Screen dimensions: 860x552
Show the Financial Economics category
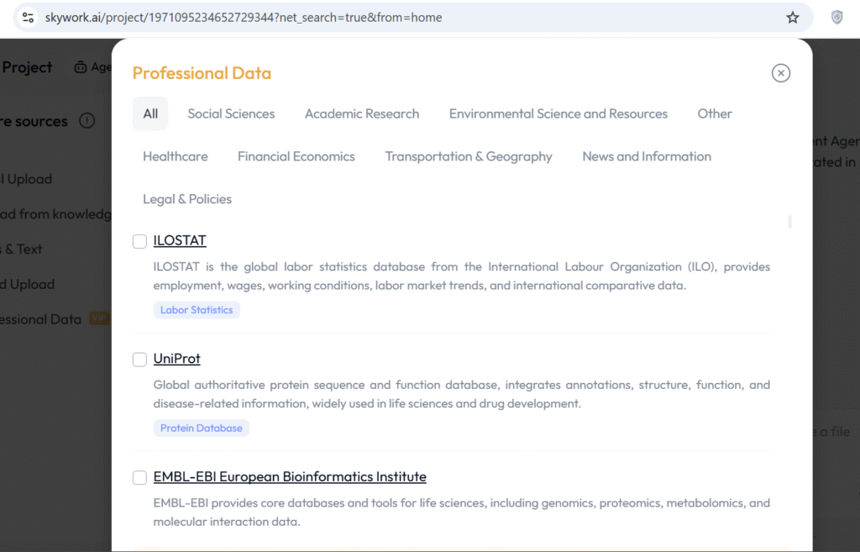pos(296,157)
